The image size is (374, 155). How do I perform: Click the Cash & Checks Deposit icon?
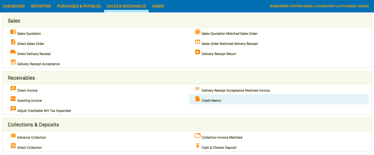pyautogui.click(x=198, y=146)
